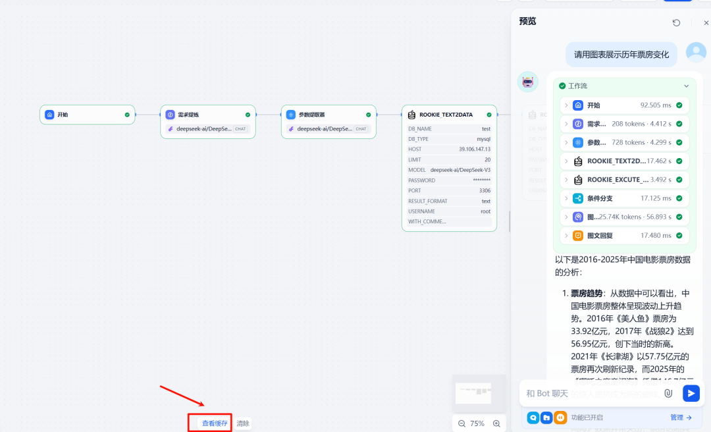Image resolution: width=711 pixels, height=432 pixels.
Task: Click the 和 Bot 聊天 chat input field
Action: (x=591, y=393)
